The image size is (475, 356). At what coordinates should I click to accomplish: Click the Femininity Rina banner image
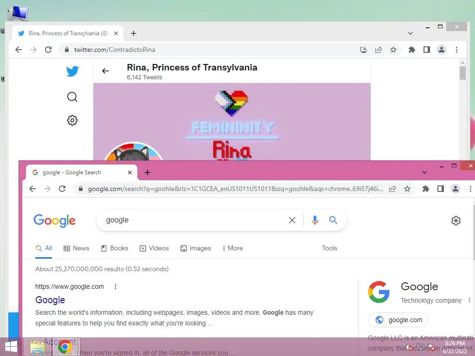(232, 121)
